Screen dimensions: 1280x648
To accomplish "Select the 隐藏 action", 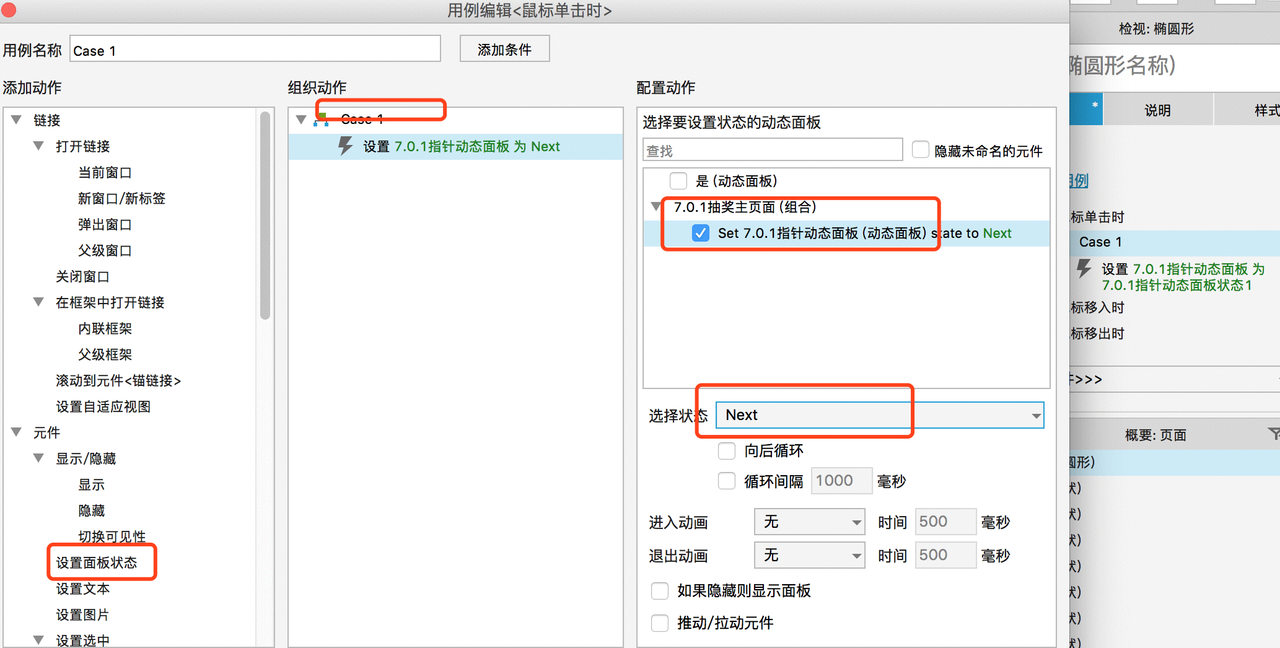I will 91,510.
